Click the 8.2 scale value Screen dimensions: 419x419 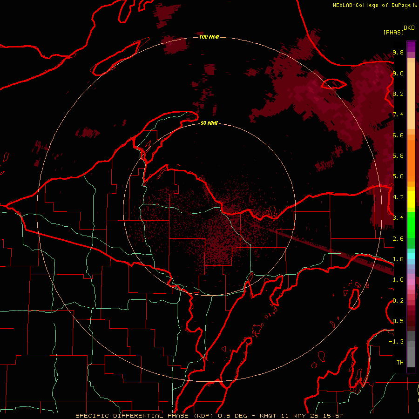tap(398, 94)
